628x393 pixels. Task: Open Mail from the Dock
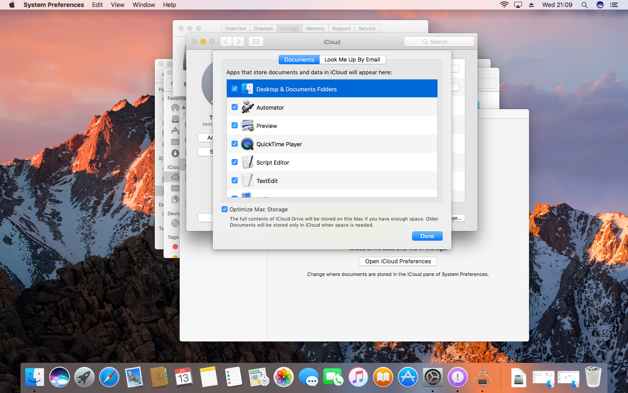[134, 377]
